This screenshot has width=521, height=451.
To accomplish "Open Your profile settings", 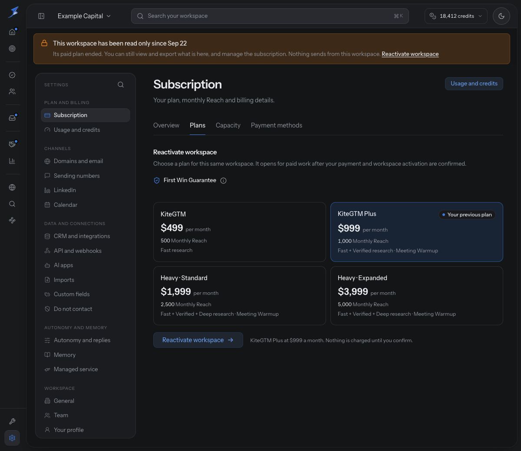I will [x=86, y=430].
